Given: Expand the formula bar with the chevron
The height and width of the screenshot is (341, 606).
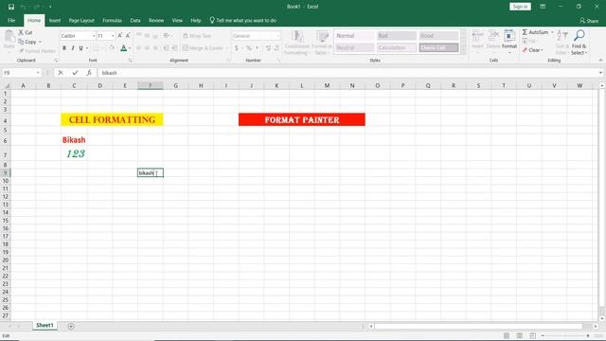Looking at the screenshot, I should 600,73.
